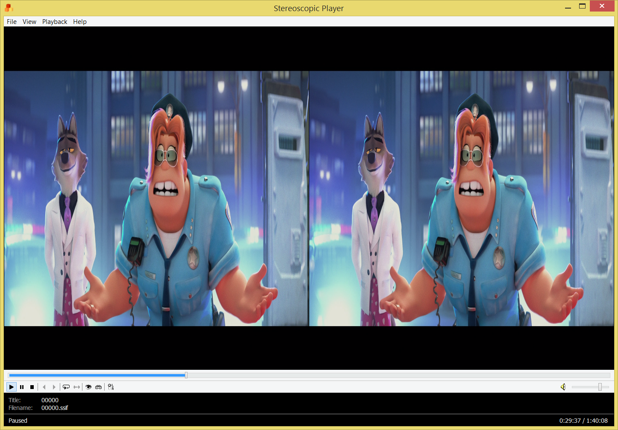The image size is (618, 430).
Task: Click the title value 00000
Action: [x=50, y=400]
